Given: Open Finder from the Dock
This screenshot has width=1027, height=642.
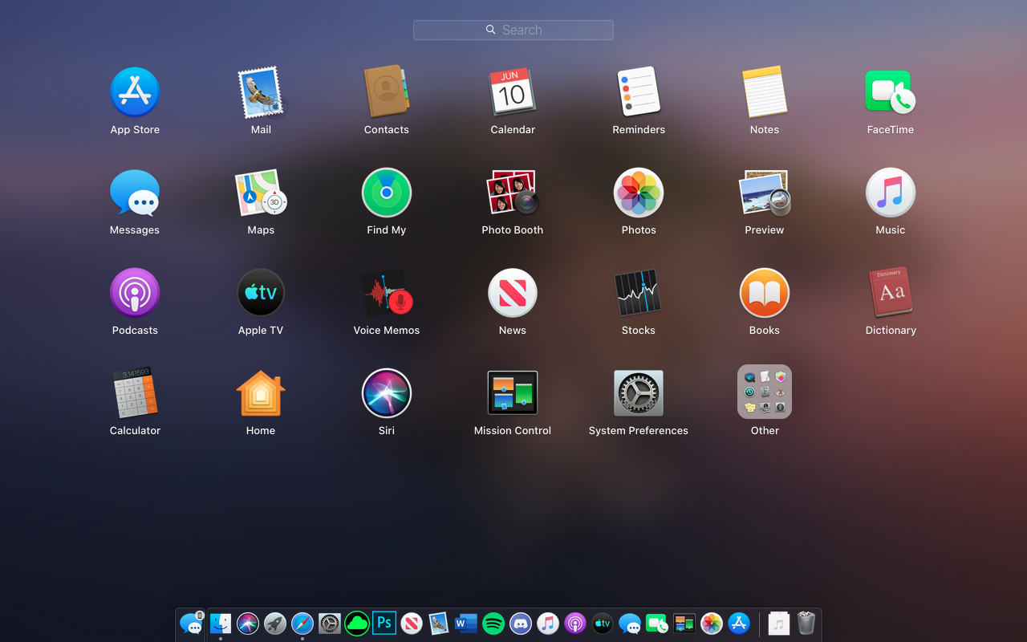Looking at the screenshot, I should coord(221,623).
